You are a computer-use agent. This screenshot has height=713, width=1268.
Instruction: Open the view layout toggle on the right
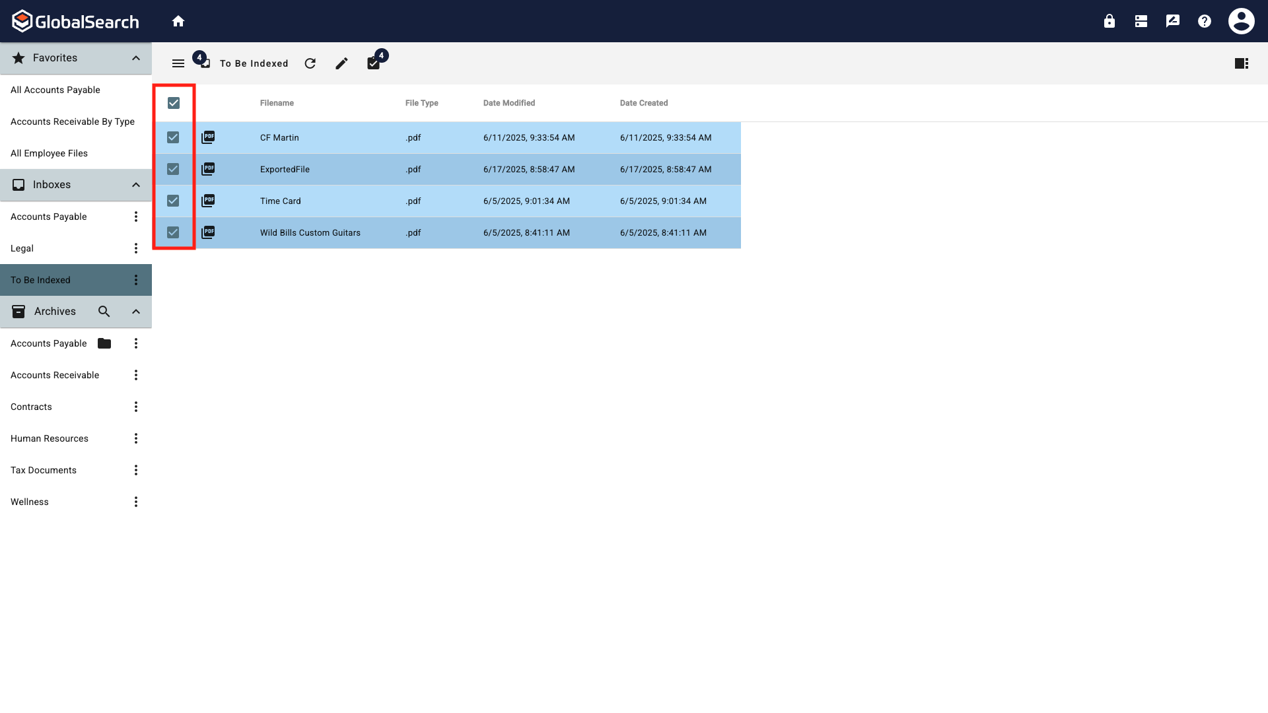click(x=1242, y=63)
